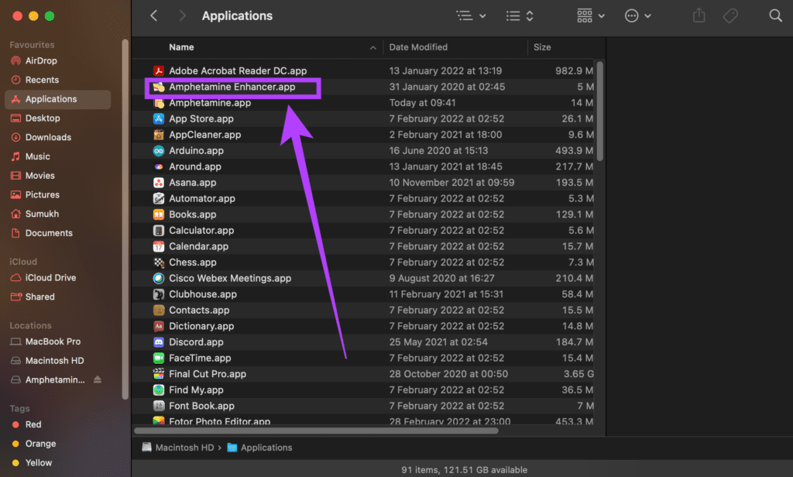This screenshot has height=477, width=793.
Task: Open Music folder in sidebar
Action: (x=57, y=157)
